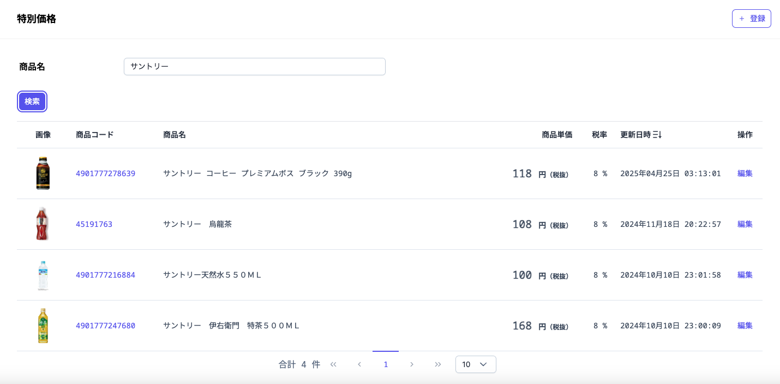
Task: Click the 検索 search button
Action: pyautogui.click(x=32, y=101)
